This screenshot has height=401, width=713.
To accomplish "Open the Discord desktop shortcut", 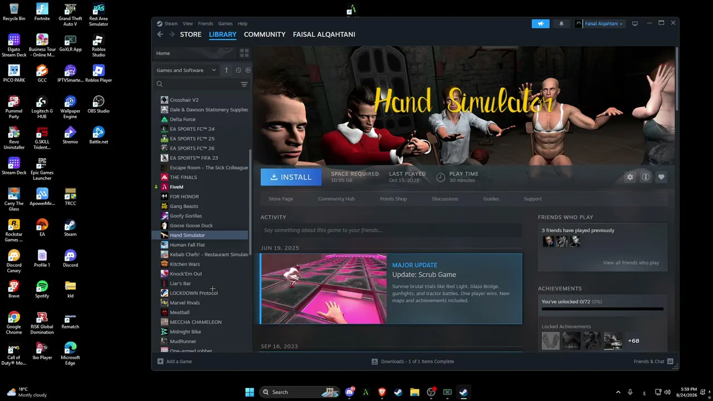I will pos(70,258).
